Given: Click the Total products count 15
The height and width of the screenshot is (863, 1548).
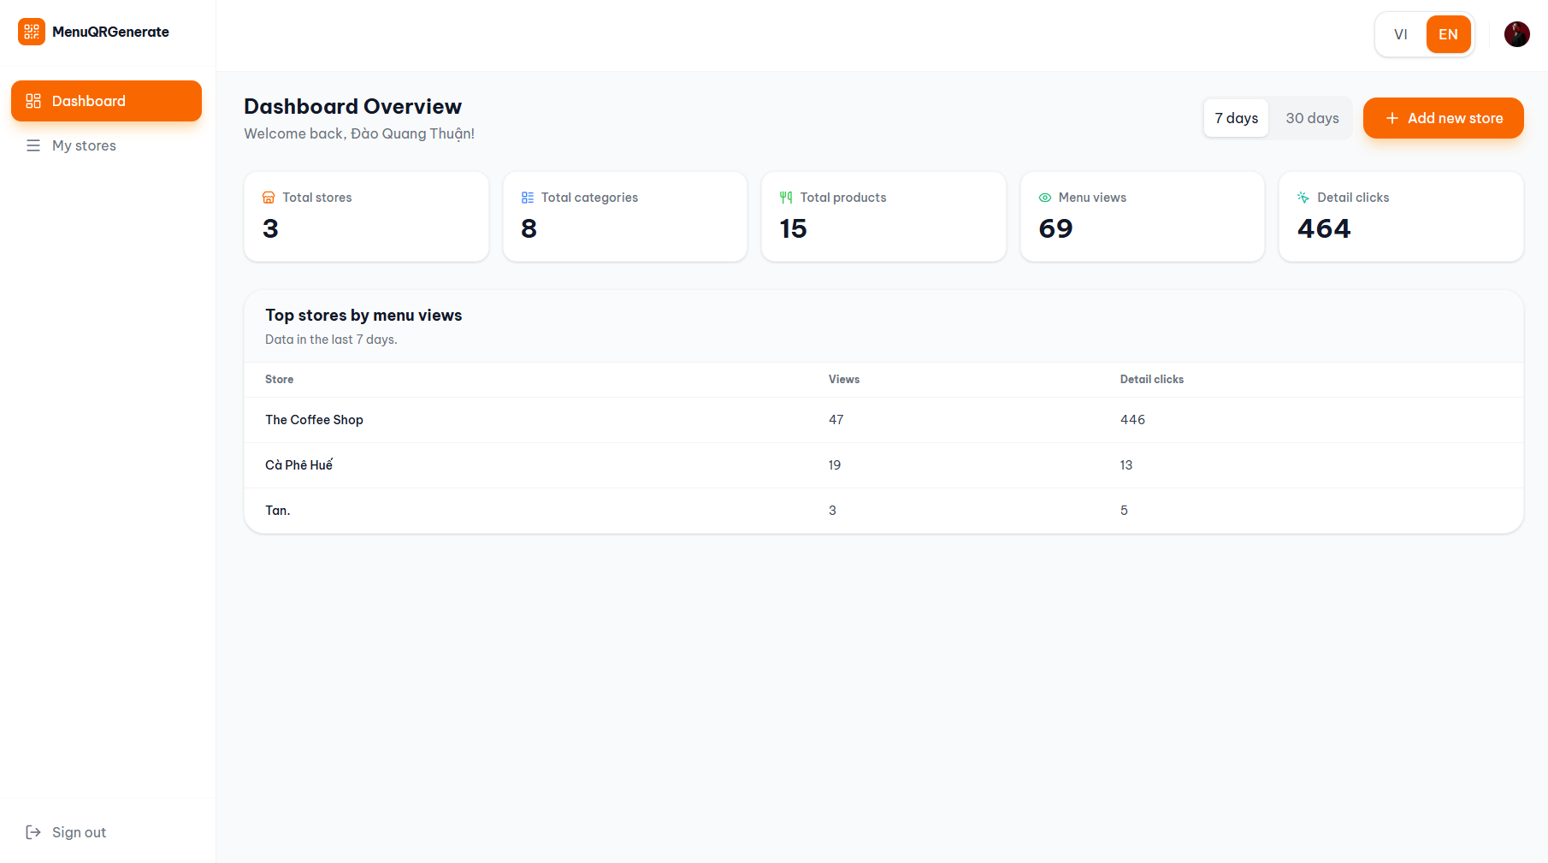Looking at the screenshot, I should coord(794,228).
